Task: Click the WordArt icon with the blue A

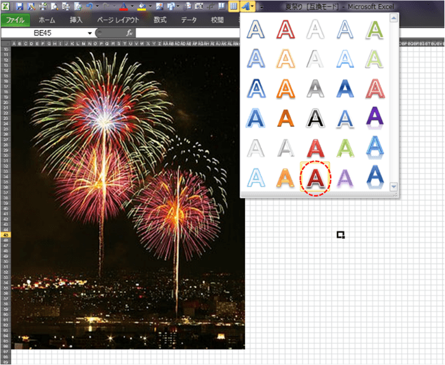Action: [245, 6]
